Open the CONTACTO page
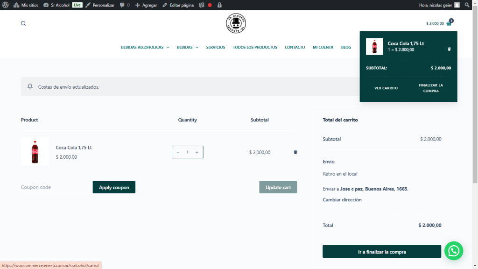Viewport: 478px width, 269px height. pos(295,47)
